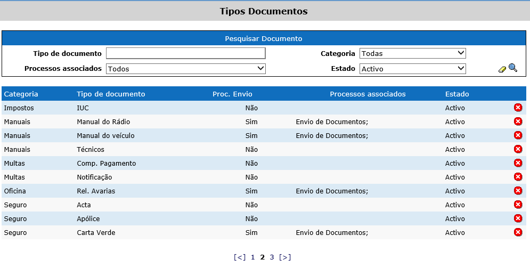The width and height of the screenshot is (530, 268).
Task: Click the eraser clear-search icon
Action: [502, 69]
